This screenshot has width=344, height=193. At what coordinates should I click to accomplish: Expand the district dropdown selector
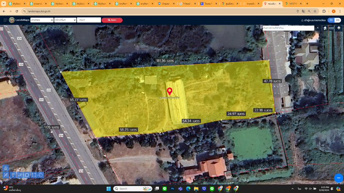65,20
